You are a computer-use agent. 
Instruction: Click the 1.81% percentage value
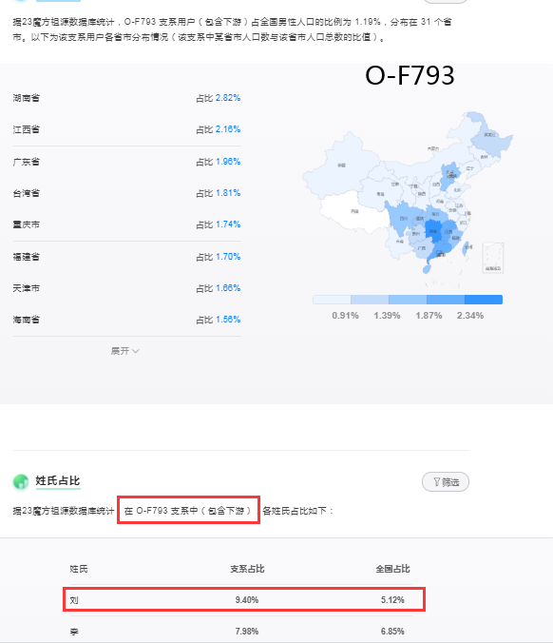(228, 193)
